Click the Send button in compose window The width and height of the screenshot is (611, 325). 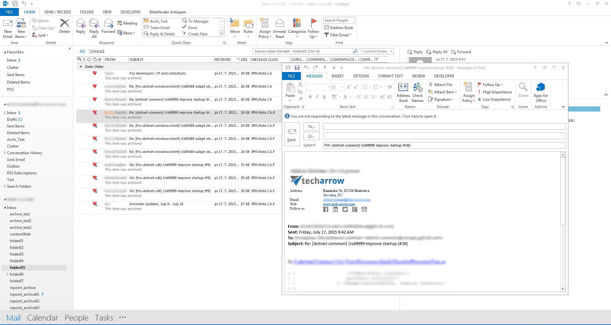[292, 134]
